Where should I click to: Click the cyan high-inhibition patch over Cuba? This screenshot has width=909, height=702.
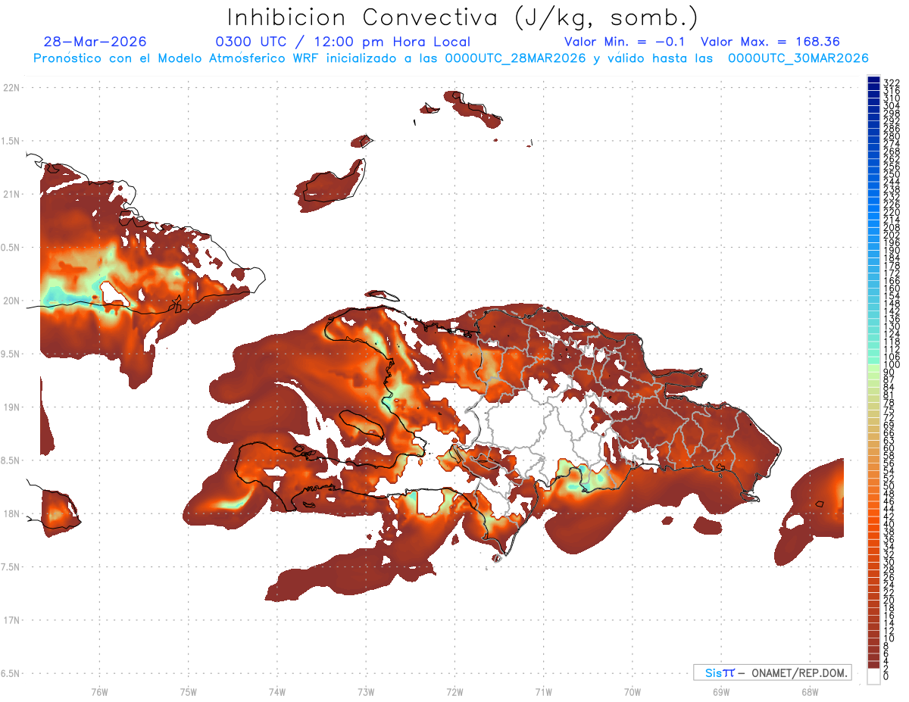[68, 294]
